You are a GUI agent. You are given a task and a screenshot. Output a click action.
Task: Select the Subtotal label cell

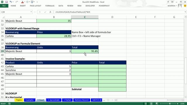pyautogui.click(x=85, y=89)
